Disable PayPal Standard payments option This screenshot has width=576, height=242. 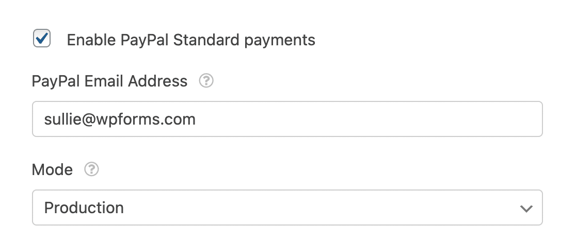(x=42, y=39)
